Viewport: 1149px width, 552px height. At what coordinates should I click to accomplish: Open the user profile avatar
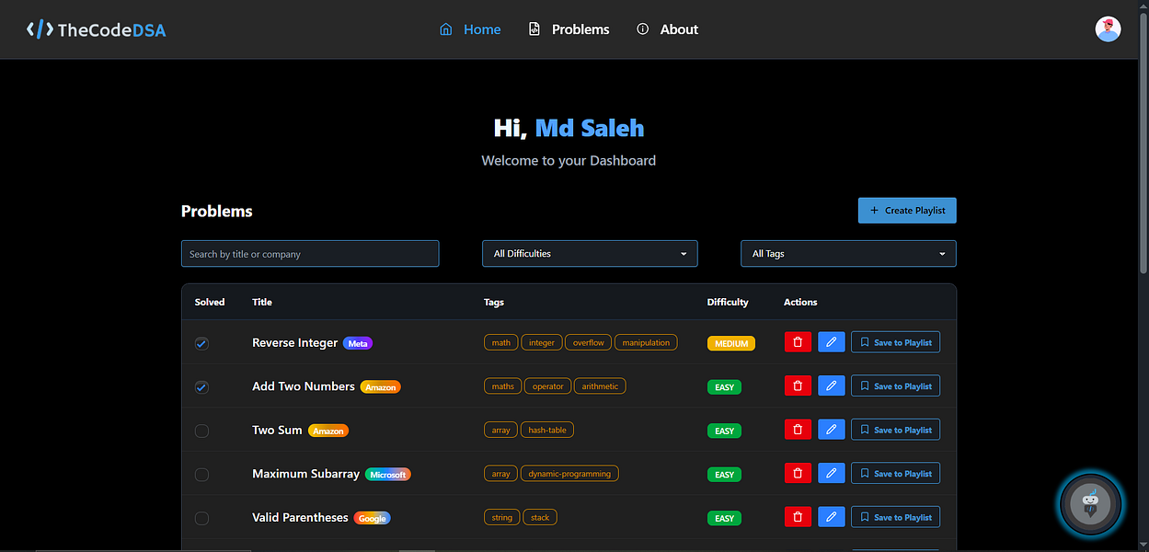[x=1108, y=29]
